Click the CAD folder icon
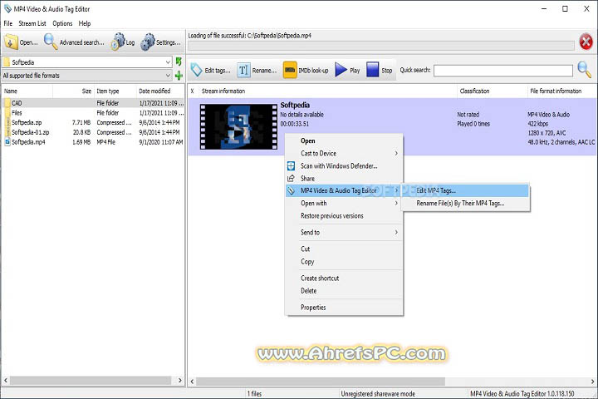Image resolution: width=598 pixels, height=399 pixels. 7,103
